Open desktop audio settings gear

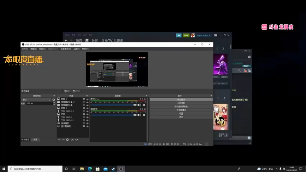(x=144, y=115)
